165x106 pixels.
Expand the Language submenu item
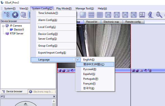coord(53,60)
